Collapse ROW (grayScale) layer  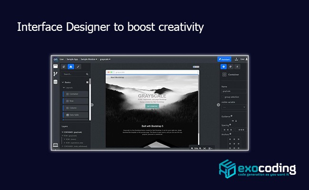click(62, 136)
